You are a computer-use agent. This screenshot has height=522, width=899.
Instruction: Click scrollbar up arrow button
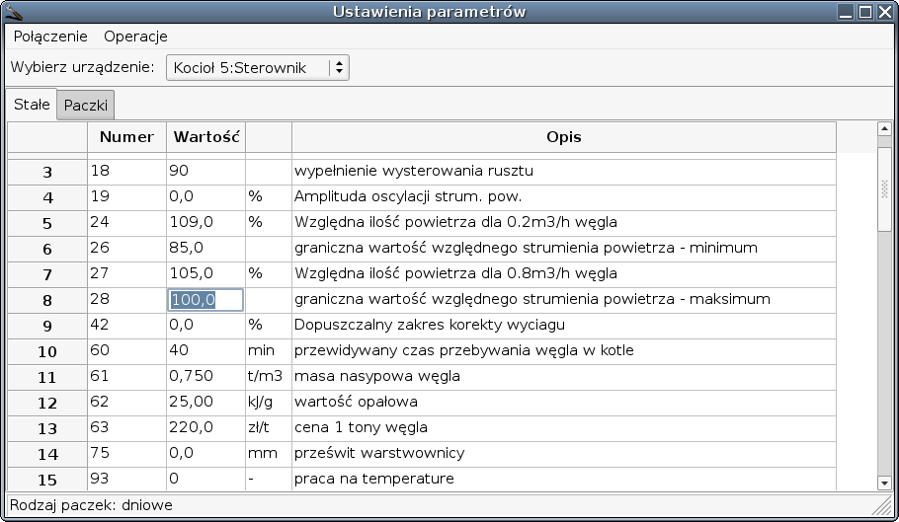point(884,129)
